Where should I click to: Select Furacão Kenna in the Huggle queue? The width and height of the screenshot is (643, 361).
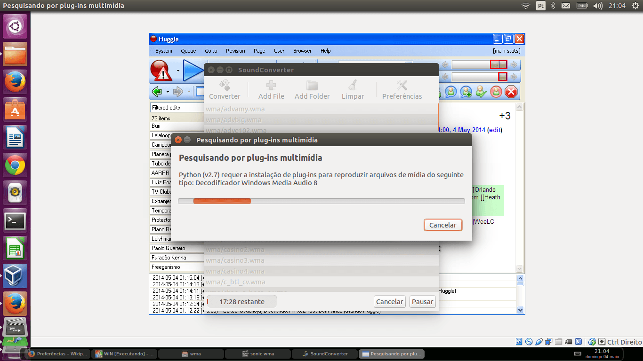click(177, 258)
